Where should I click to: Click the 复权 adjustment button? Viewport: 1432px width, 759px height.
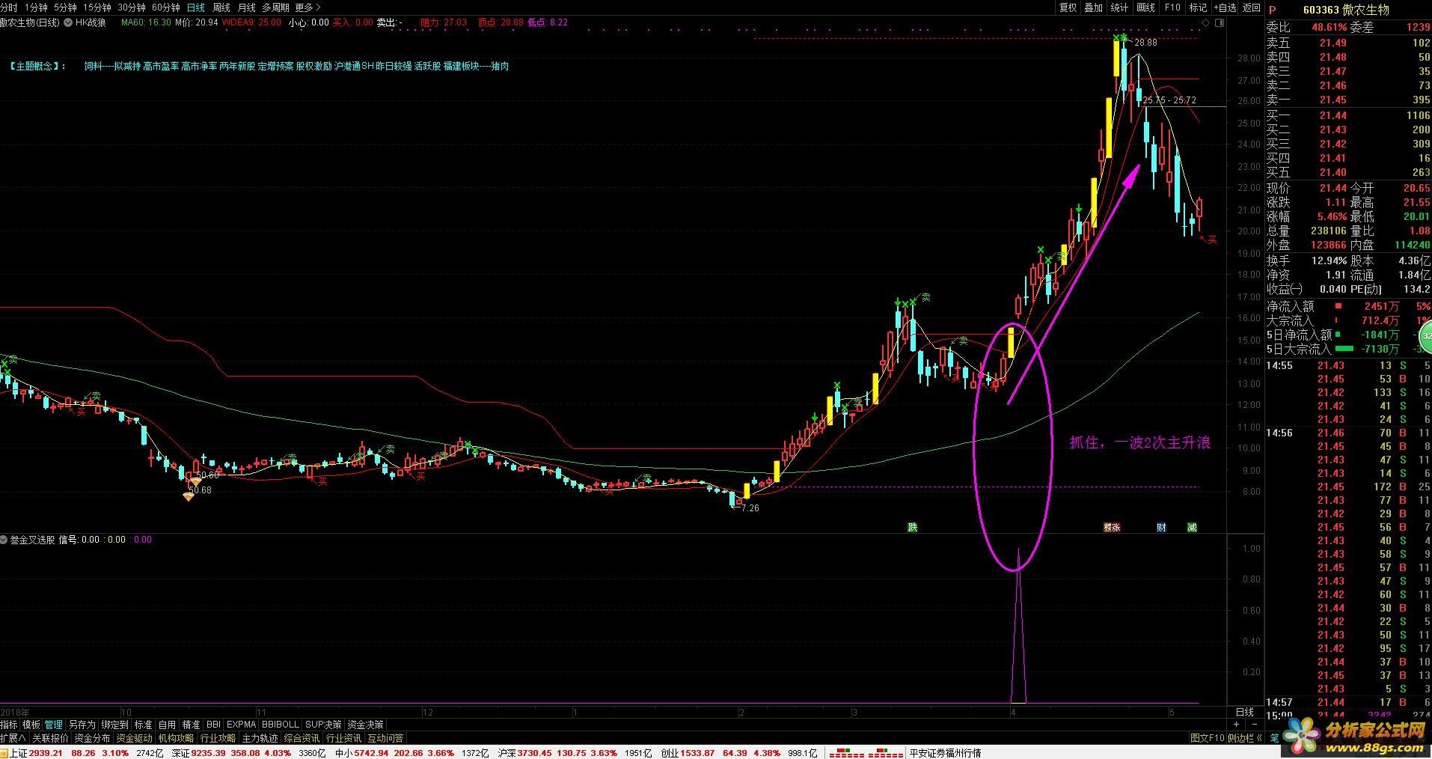pos(1068,7)
